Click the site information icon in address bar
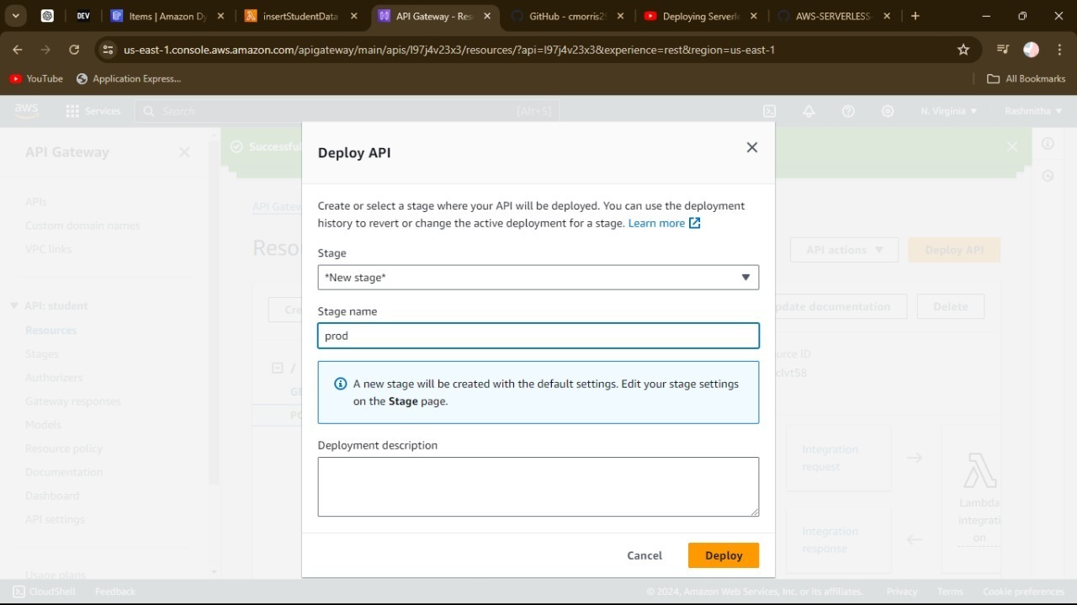Image resolution: width=1077 pixels, height=605 pixels. (x=108, y=50)
